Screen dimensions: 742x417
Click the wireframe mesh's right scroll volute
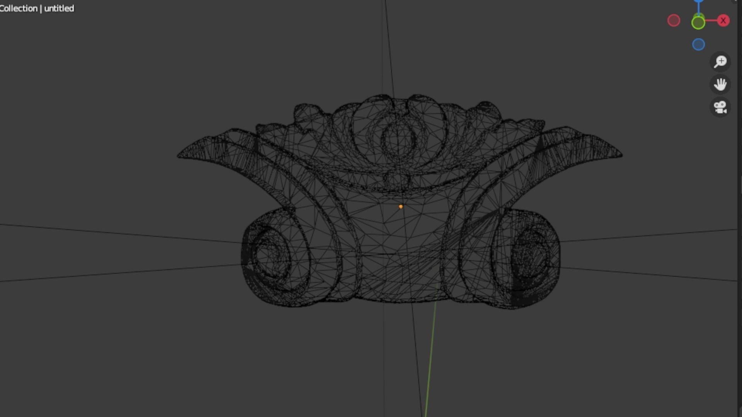tap(526, 258)
